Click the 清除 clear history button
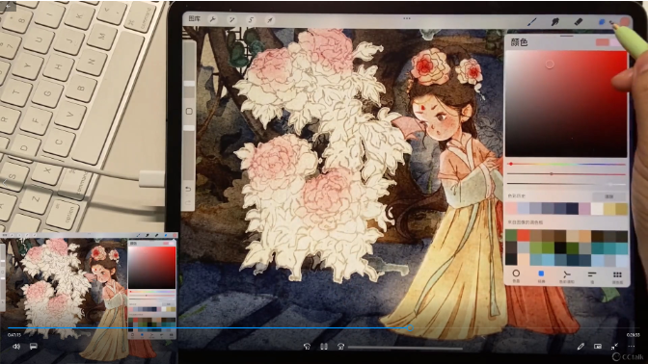Image resolution: width=648 pixels, height=364 pixels. click(x=609, y=196)
